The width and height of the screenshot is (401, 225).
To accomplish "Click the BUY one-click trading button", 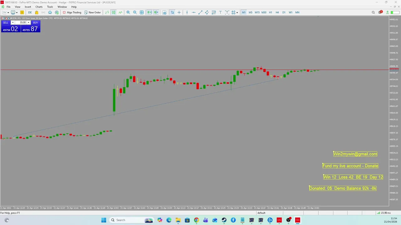I will (35, 22).
